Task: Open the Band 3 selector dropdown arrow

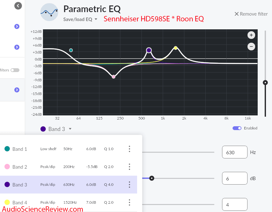Action: click(x=70, y=129)
